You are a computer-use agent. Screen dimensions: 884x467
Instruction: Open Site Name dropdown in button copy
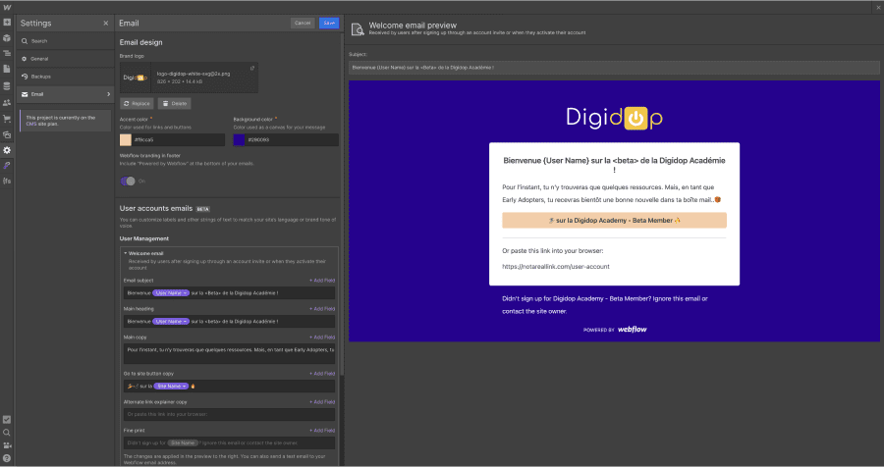[171, 386]
